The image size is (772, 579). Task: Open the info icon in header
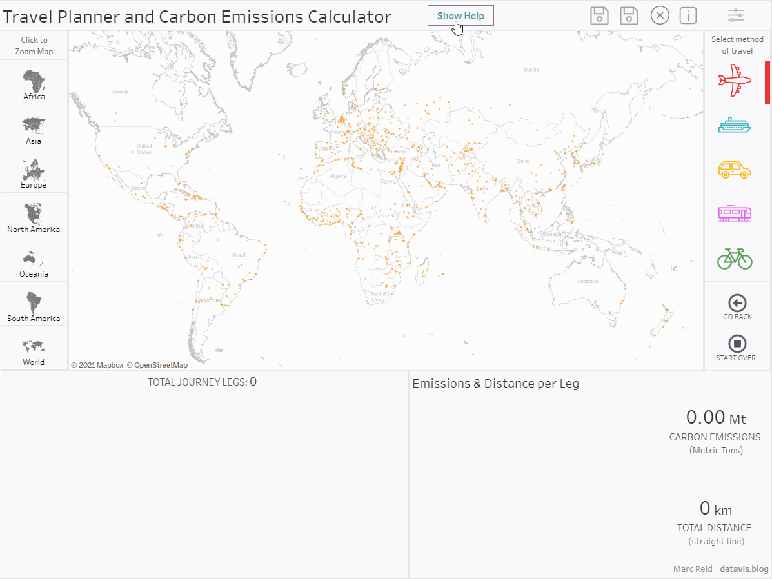[x=688, y=15]
